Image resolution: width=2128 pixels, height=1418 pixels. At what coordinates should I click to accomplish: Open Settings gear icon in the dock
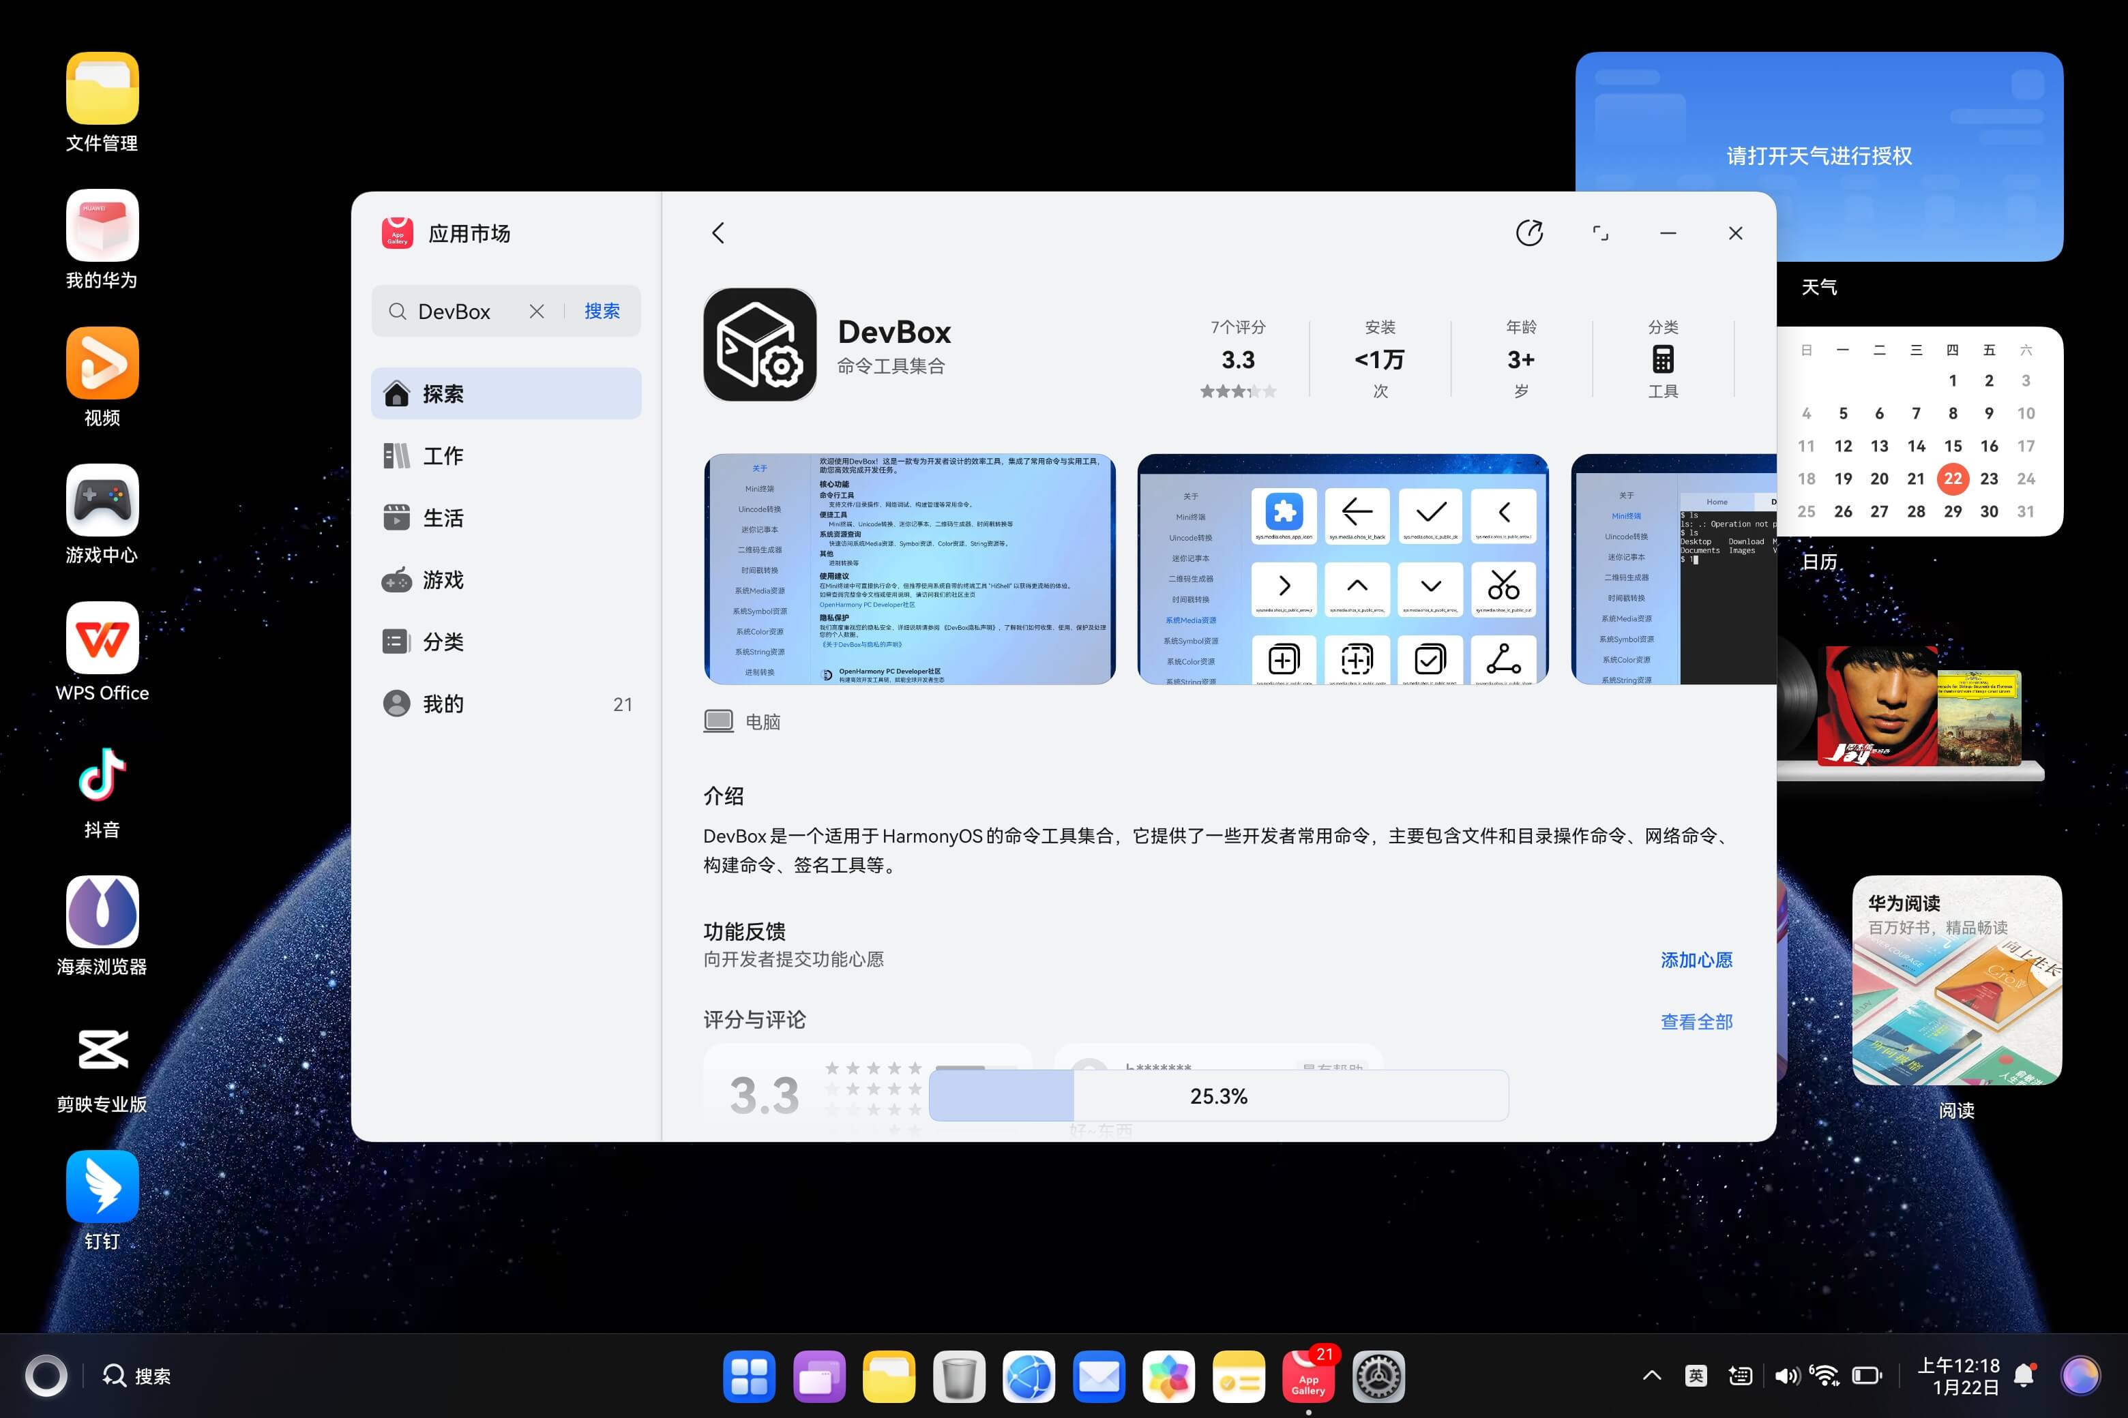coord(1378,1376)
